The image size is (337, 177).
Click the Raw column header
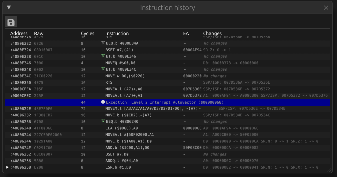[x=39, y=33]
